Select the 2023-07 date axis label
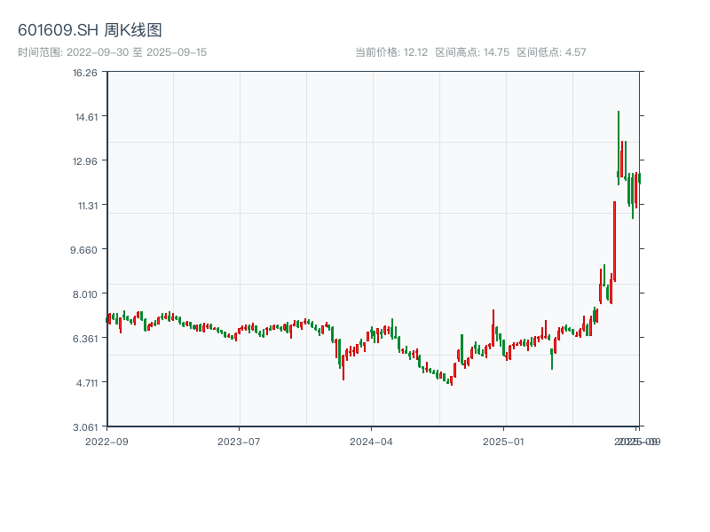710x532 pixels. click(240, 441)
